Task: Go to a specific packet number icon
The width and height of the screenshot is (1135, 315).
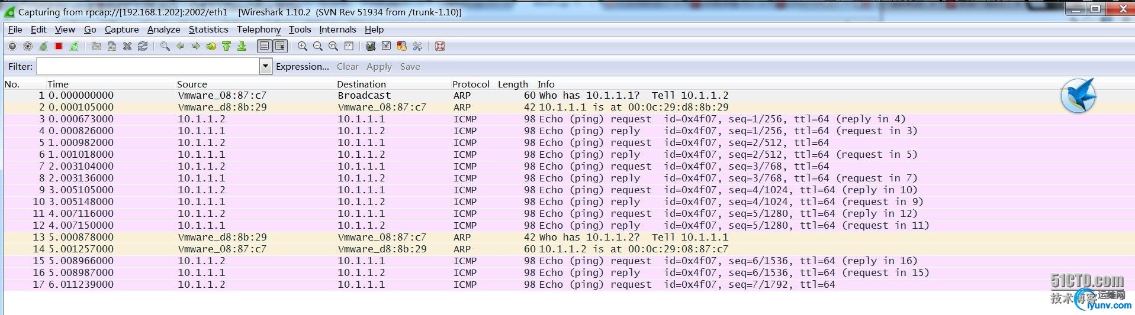Action: [211, 46]
